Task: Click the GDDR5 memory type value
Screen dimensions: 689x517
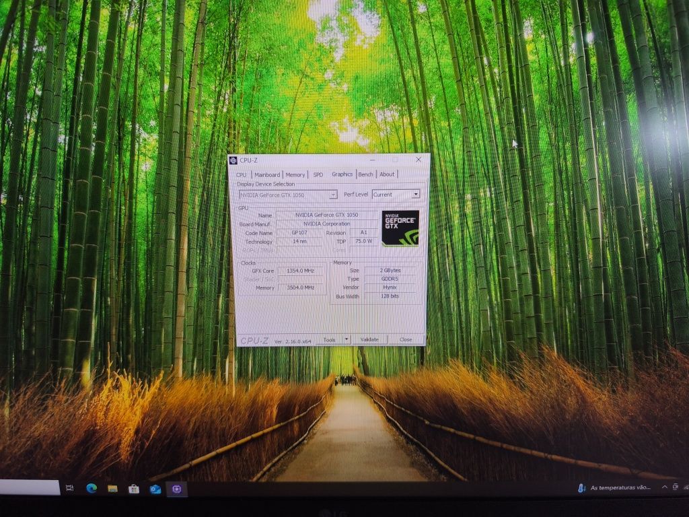Action: [x=390, y=279]
